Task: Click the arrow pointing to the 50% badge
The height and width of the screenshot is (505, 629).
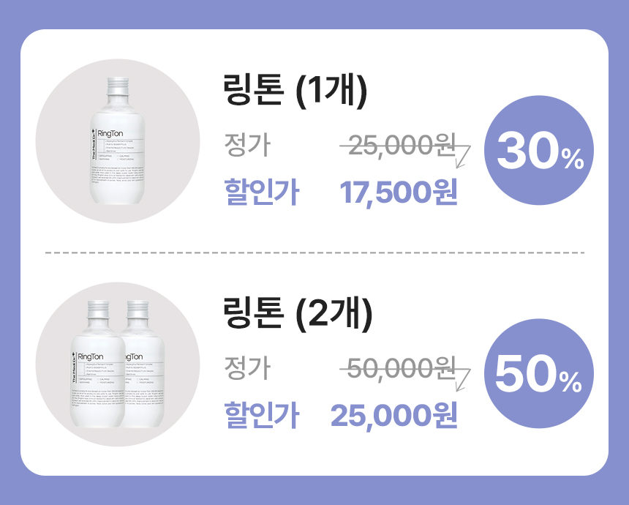Action: (x=463, y=378)
